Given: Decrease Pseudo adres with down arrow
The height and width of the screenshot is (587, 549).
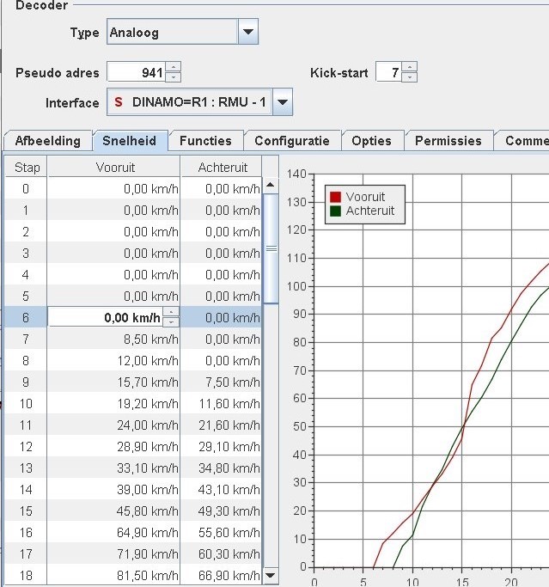Looking at the screenshot, I should (174, 76).
